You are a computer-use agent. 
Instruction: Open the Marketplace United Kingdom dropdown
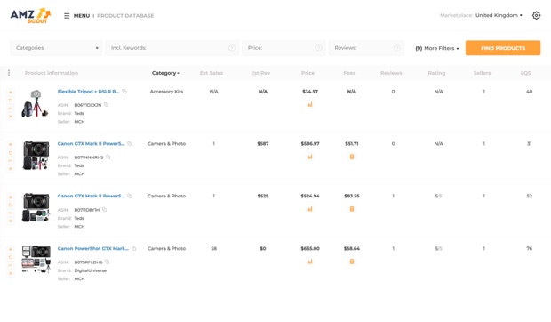pos(499,15)
